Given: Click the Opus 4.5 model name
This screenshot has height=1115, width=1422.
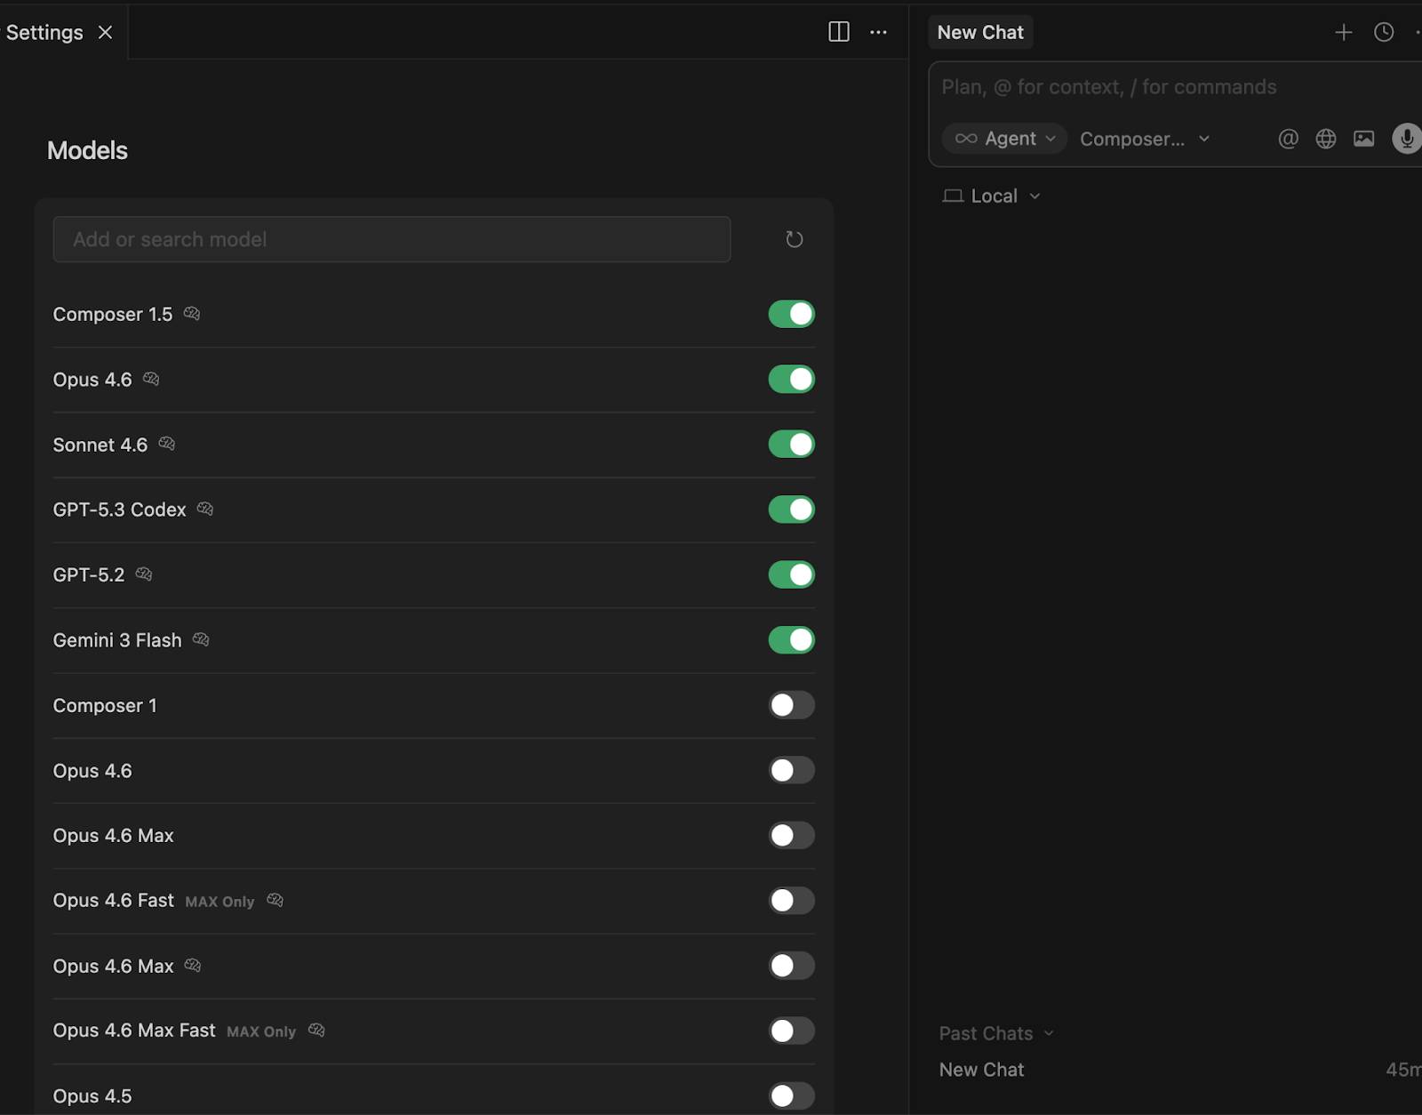Looking at the screenshot, I should coord(92,1095).
